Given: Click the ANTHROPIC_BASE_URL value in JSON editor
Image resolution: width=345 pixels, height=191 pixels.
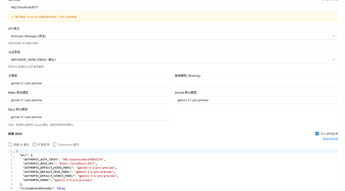Looking at the screenshot, I should tap(77, 163).
